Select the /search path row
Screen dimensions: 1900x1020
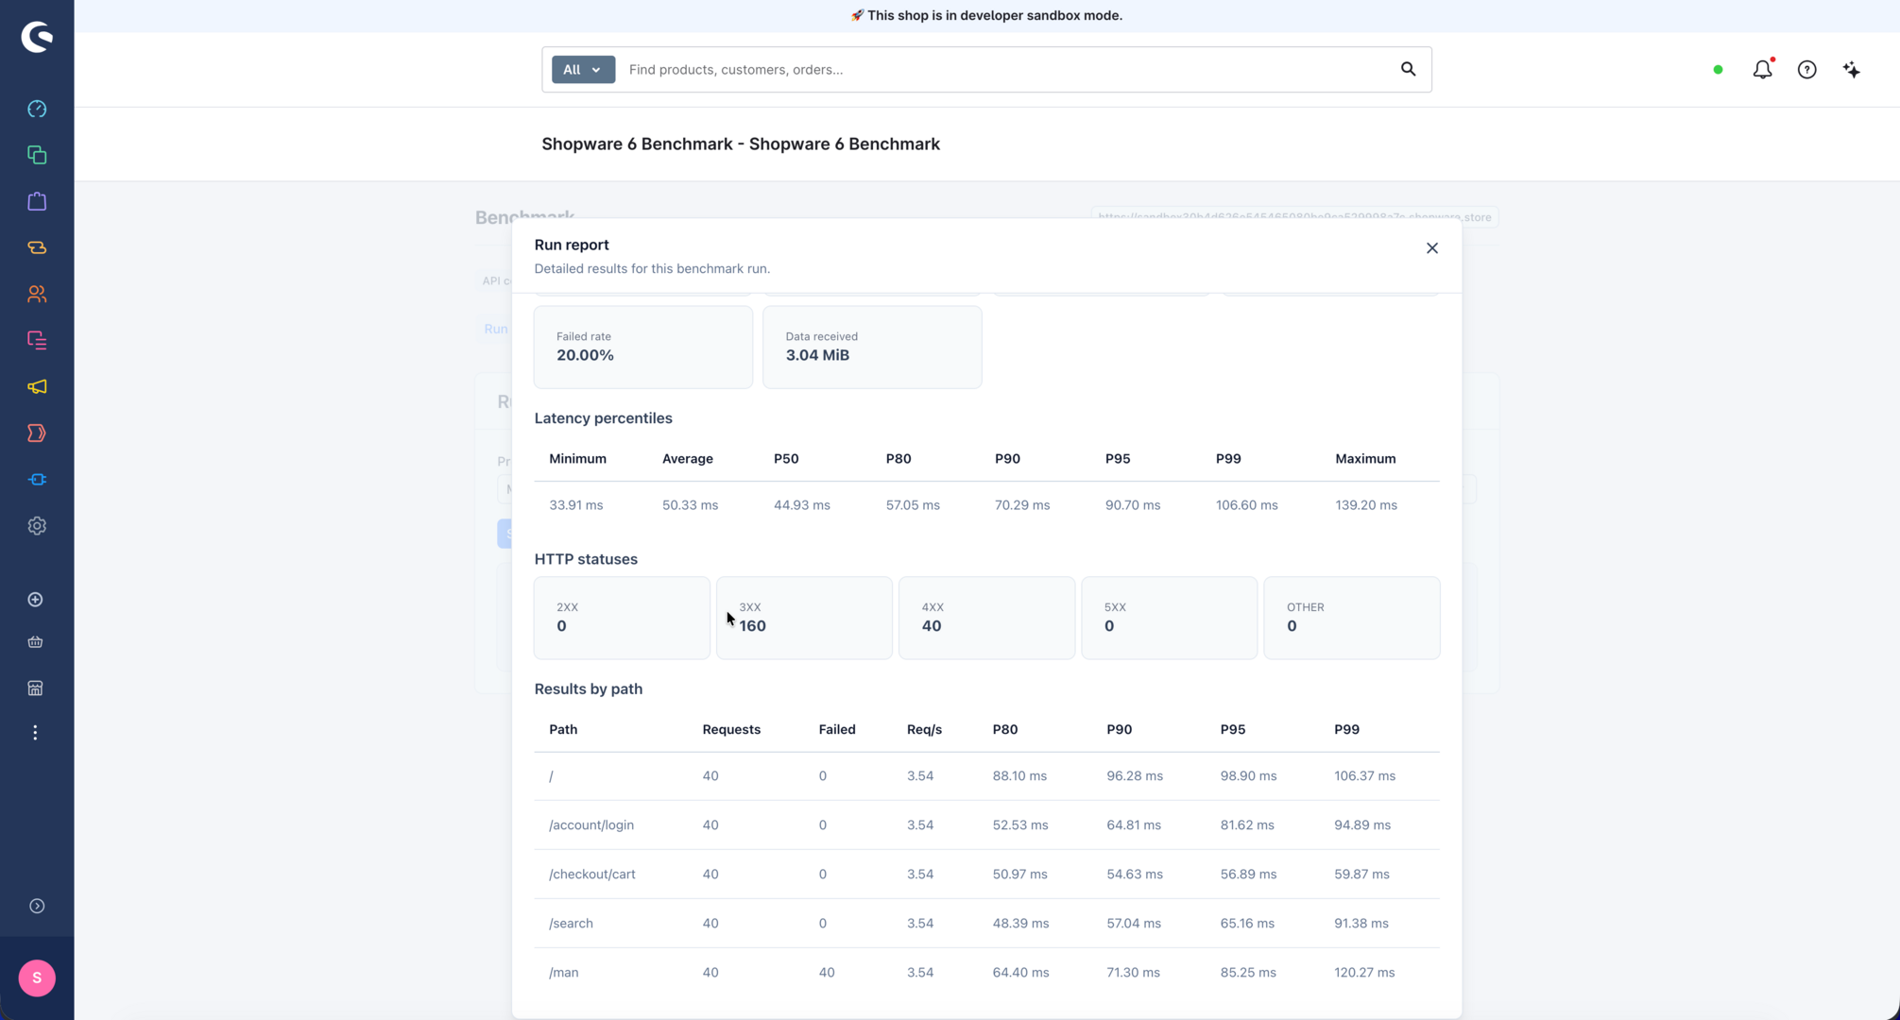986,923
